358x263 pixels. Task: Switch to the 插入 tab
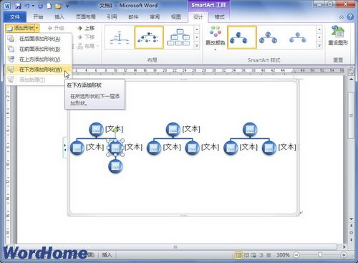click(x=59, y=16)
